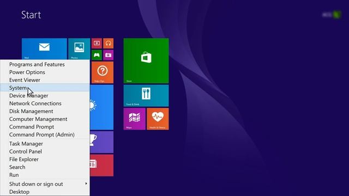
Task: Choose Computer Management
Action: (x=45, y=119)
